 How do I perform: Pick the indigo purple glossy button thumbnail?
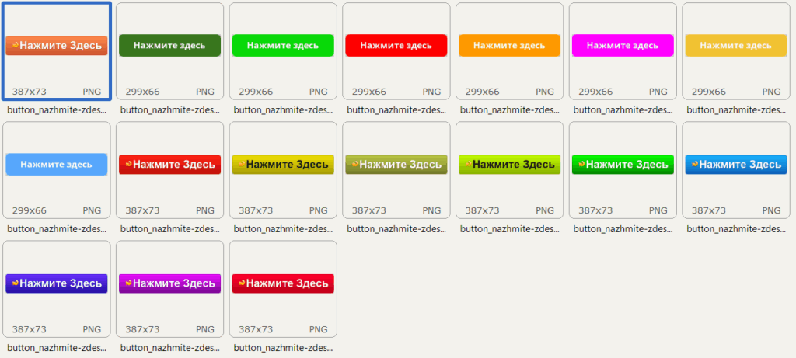(57, 283)
